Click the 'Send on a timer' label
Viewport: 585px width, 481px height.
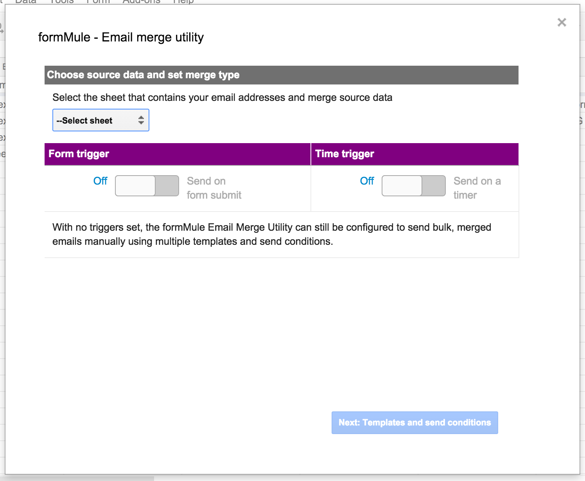coord(477,188)
